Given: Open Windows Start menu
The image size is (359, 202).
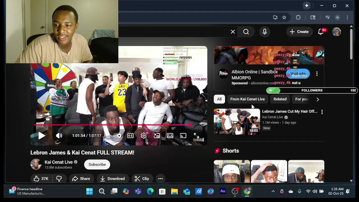Looking at the screenshot, I should tap(89, 191).
